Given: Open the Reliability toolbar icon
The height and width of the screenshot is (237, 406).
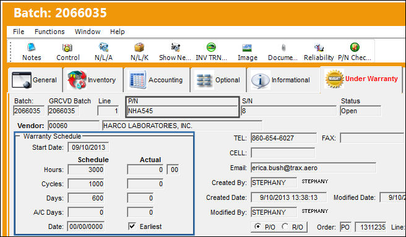Looking at the screenshot, I should [319, 48].
